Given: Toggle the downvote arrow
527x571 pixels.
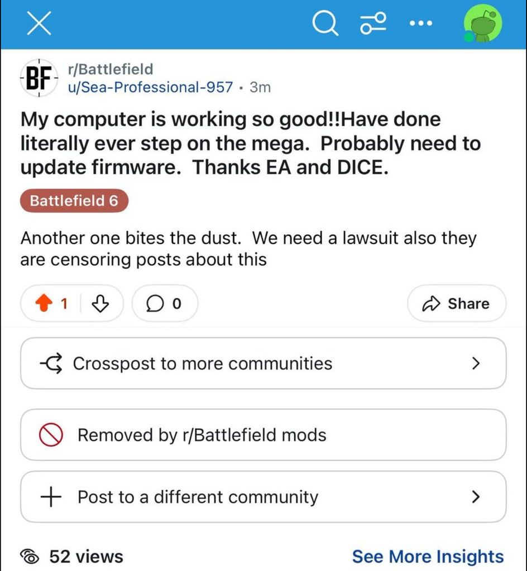Looking at the screenshot, I should click(99, 303).
